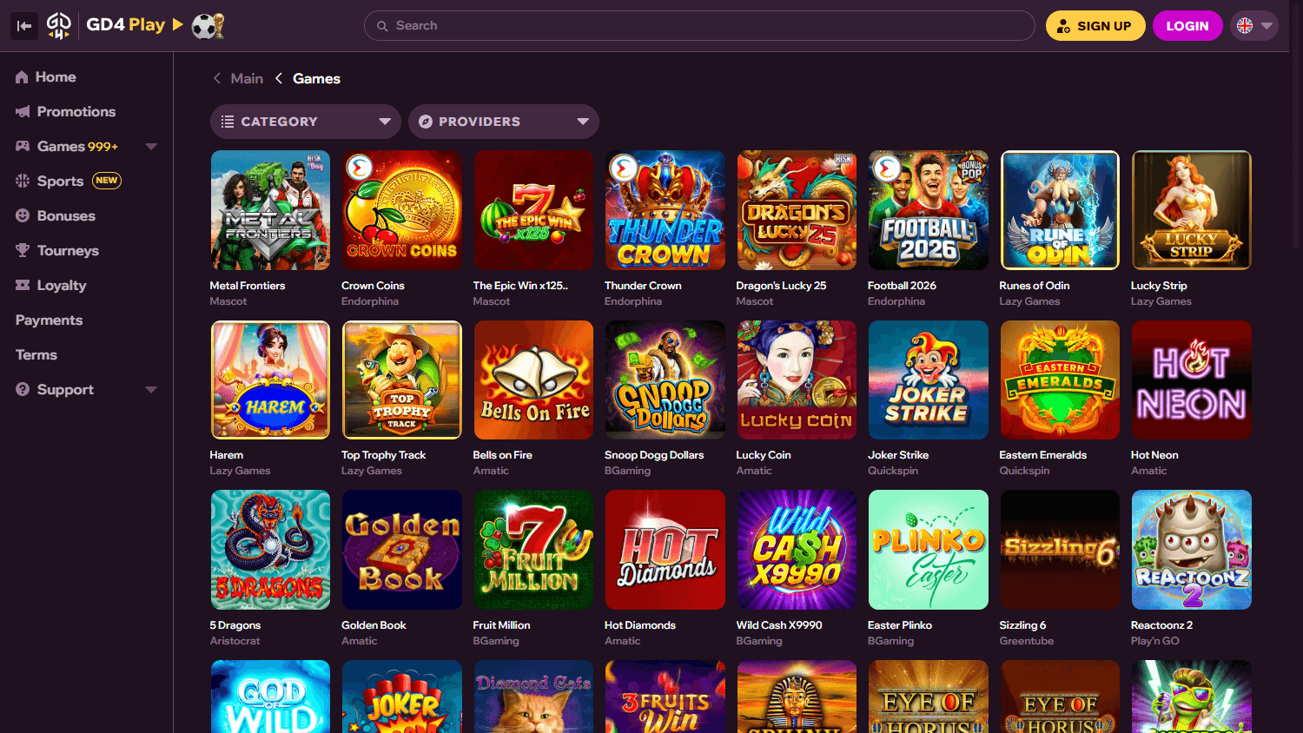Click the Play'n GO provider text
The image size is (1303, 733).
tap(1154, 641)
